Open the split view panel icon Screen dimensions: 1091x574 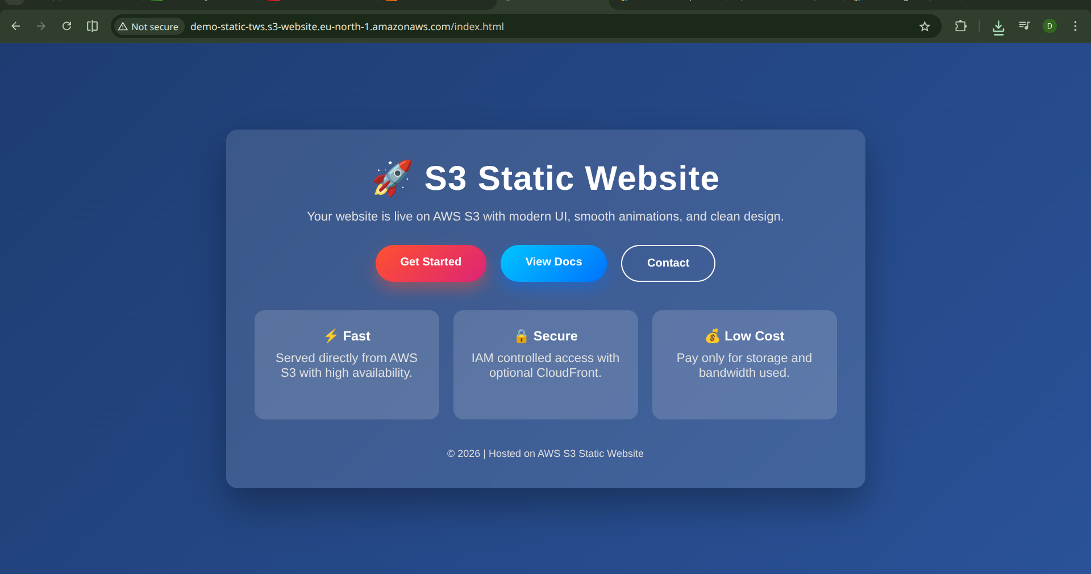point(92,26)
